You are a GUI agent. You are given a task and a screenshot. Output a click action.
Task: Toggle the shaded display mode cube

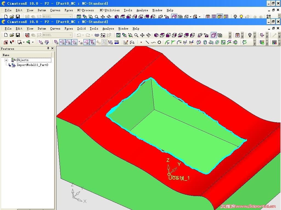tap(214, 35)
